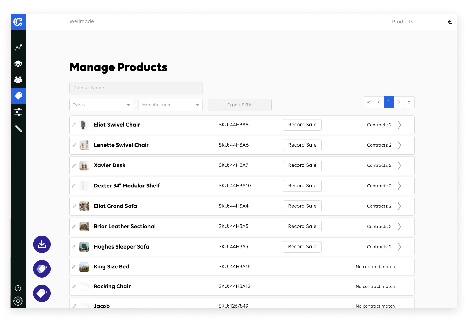Expand Hughes Sleeper Sofa contracts chevron
468x327 pixels.
point(399,247)
